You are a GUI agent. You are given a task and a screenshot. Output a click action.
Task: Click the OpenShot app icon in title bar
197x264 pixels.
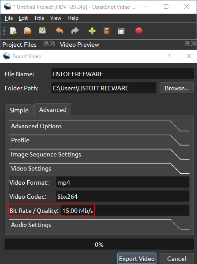click(x=7, y=7)
